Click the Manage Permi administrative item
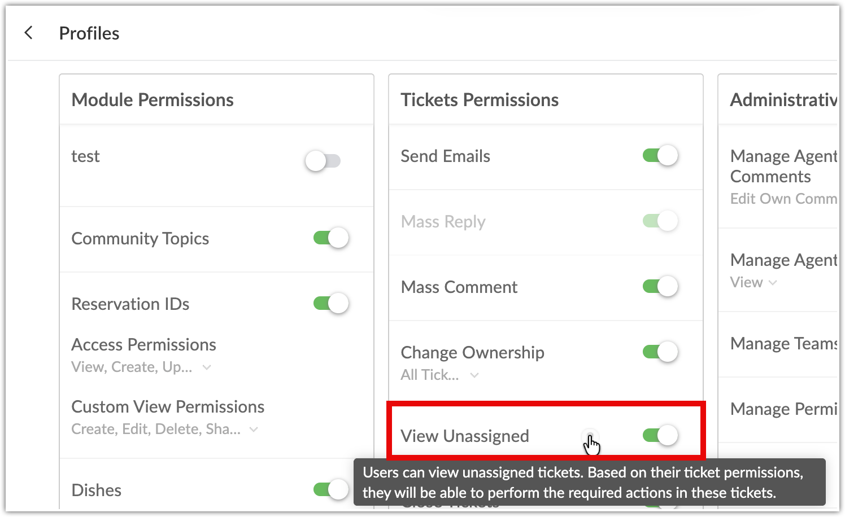Viewport: 845px width, 517px height. pos(783,409)
